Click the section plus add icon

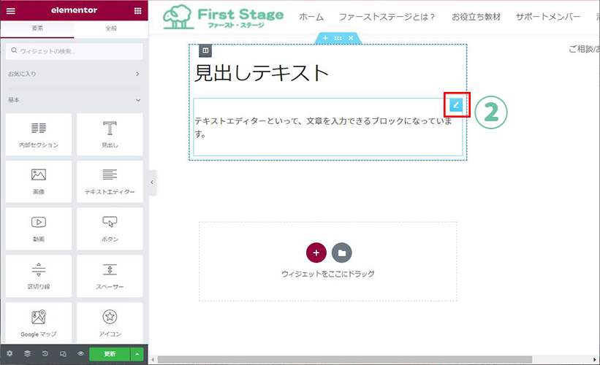point(325,38)
